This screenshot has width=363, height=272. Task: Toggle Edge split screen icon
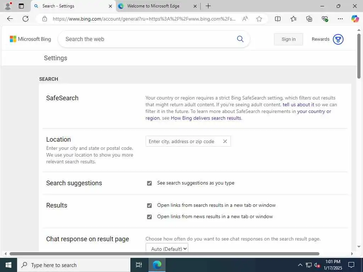[278, 19]
